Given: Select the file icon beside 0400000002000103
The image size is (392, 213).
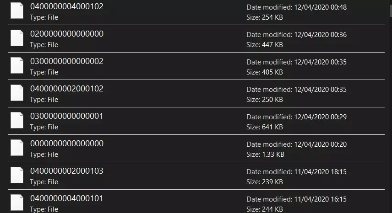Looking at the screenshot, I should 17,176.
